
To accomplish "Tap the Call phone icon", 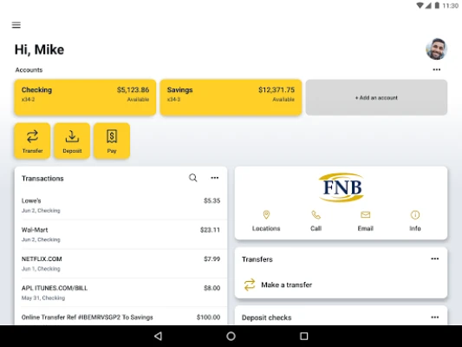I will 316,215.
